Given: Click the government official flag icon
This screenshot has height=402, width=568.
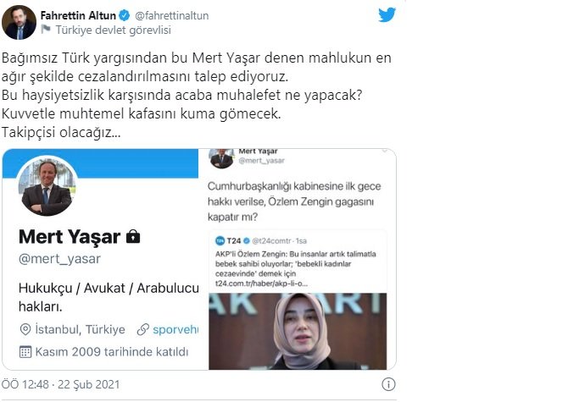Looking at the screenshot, I should coord(46,29).
